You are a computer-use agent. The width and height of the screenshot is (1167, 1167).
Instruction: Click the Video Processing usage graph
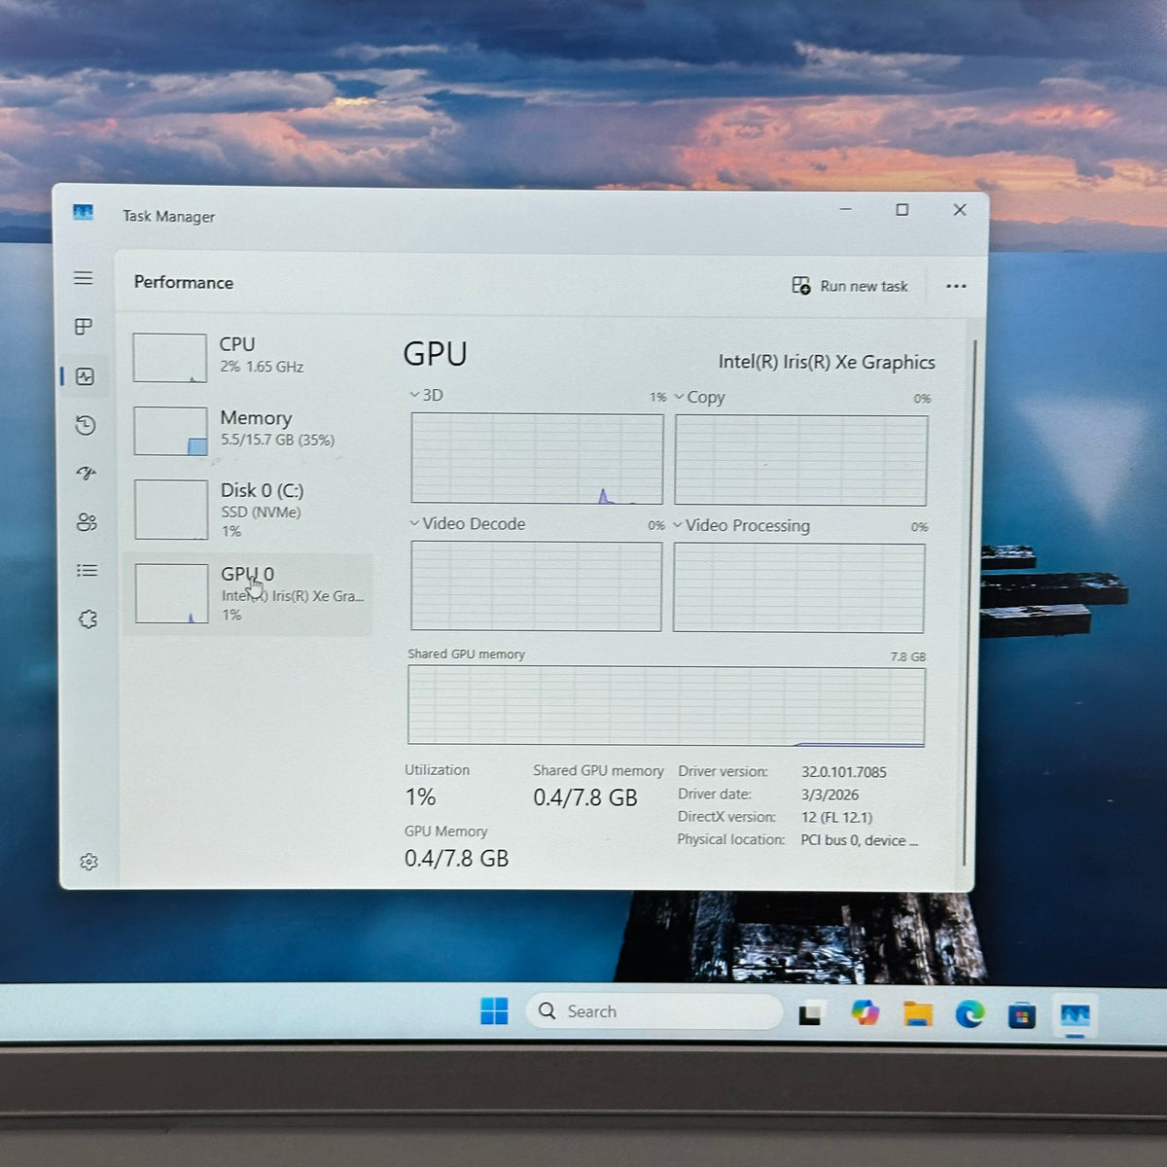click(x=798, y=587)
